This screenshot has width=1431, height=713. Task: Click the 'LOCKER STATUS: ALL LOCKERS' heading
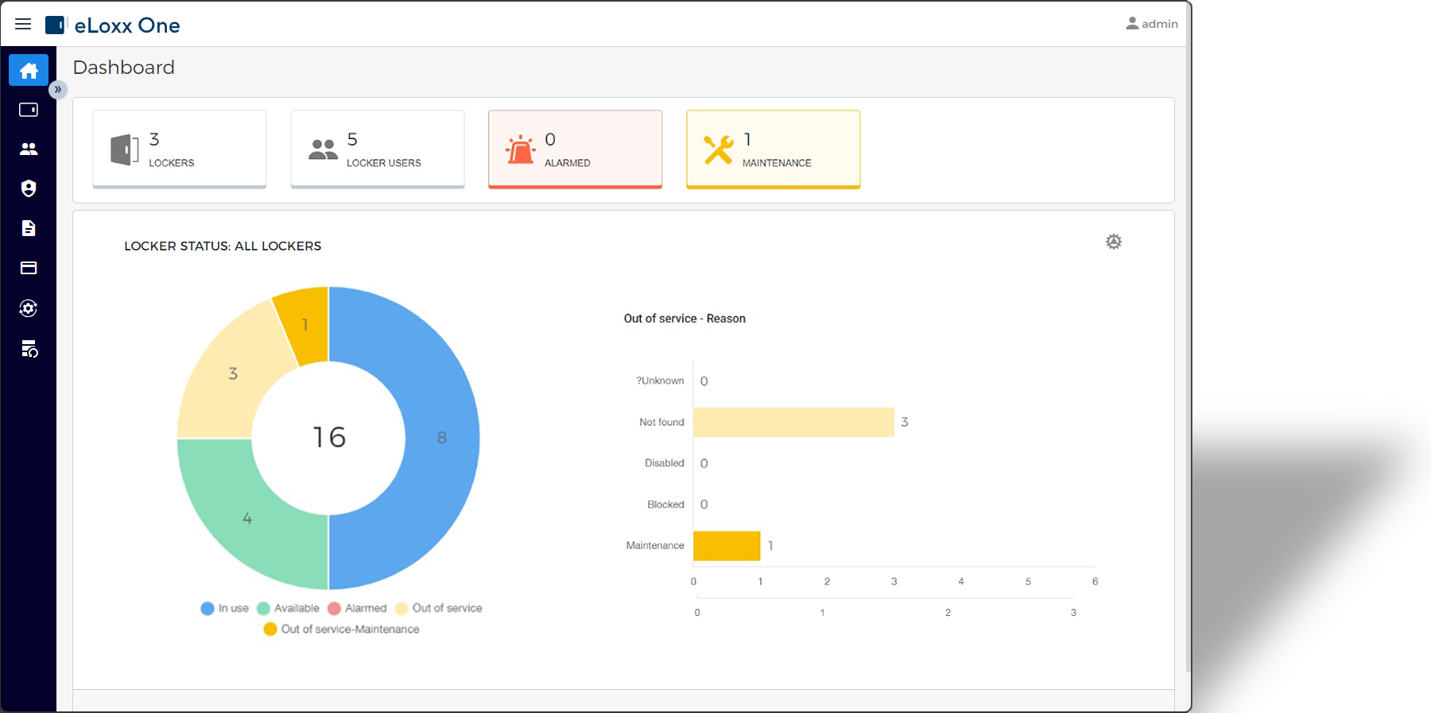pyautogui.click(x=223, y=246)
